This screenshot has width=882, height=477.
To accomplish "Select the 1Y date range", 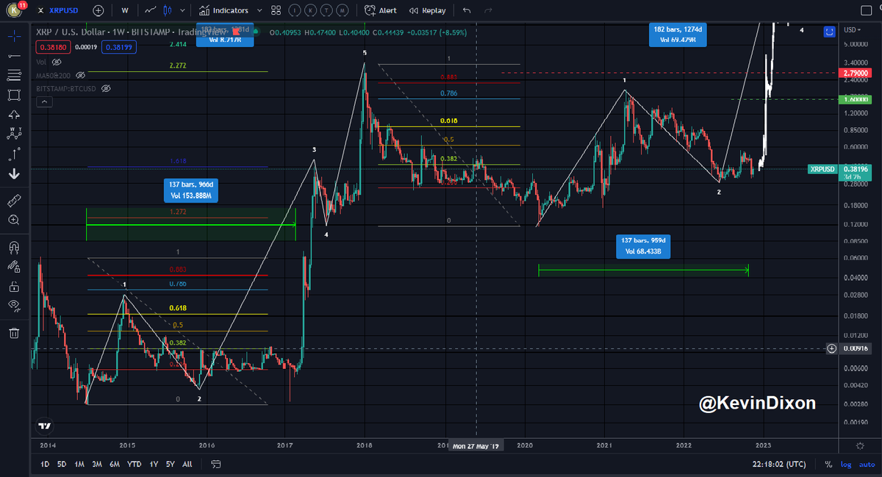I will [x=153, y=464].
